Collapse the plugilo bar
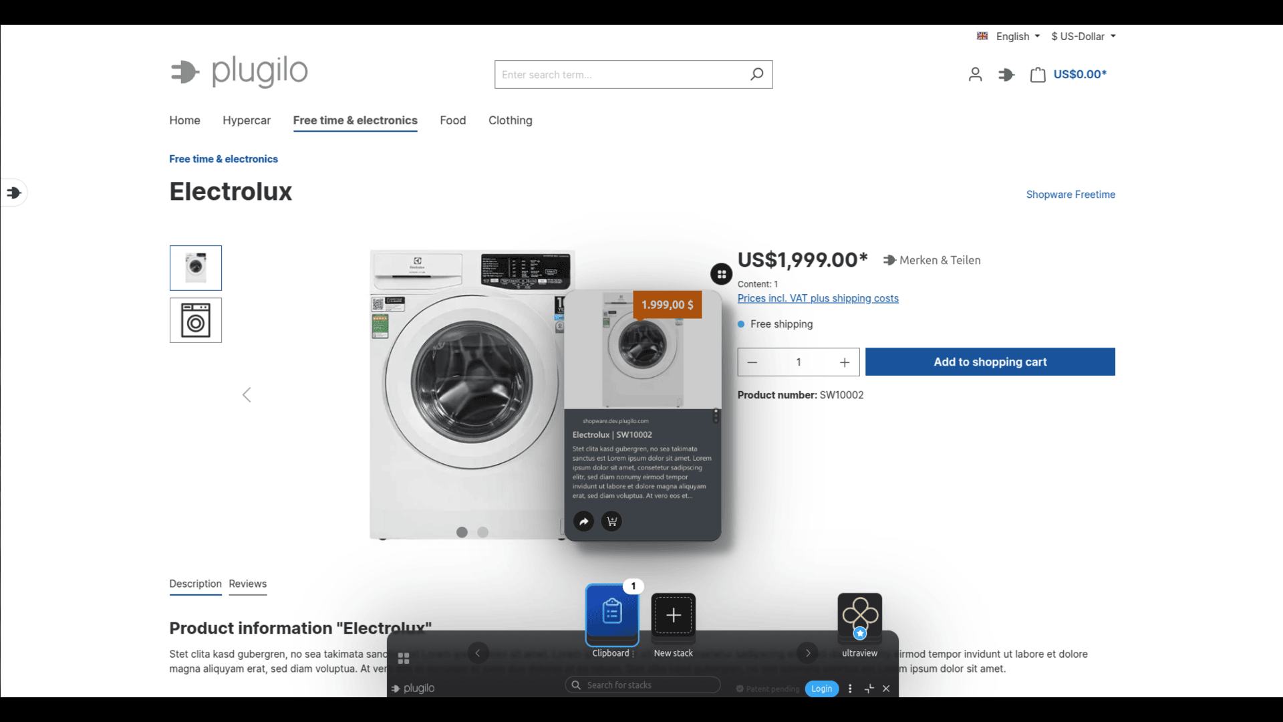This screenshot has width=1283, height=722. point(869,689)
